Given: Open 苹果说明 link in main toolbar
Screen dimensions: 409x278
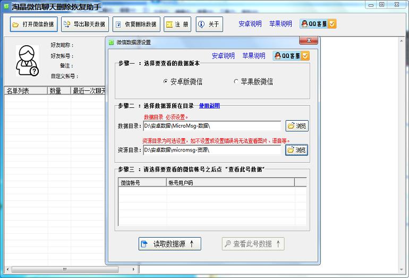Looking at the screenshot, I should [x=280, y=24].
